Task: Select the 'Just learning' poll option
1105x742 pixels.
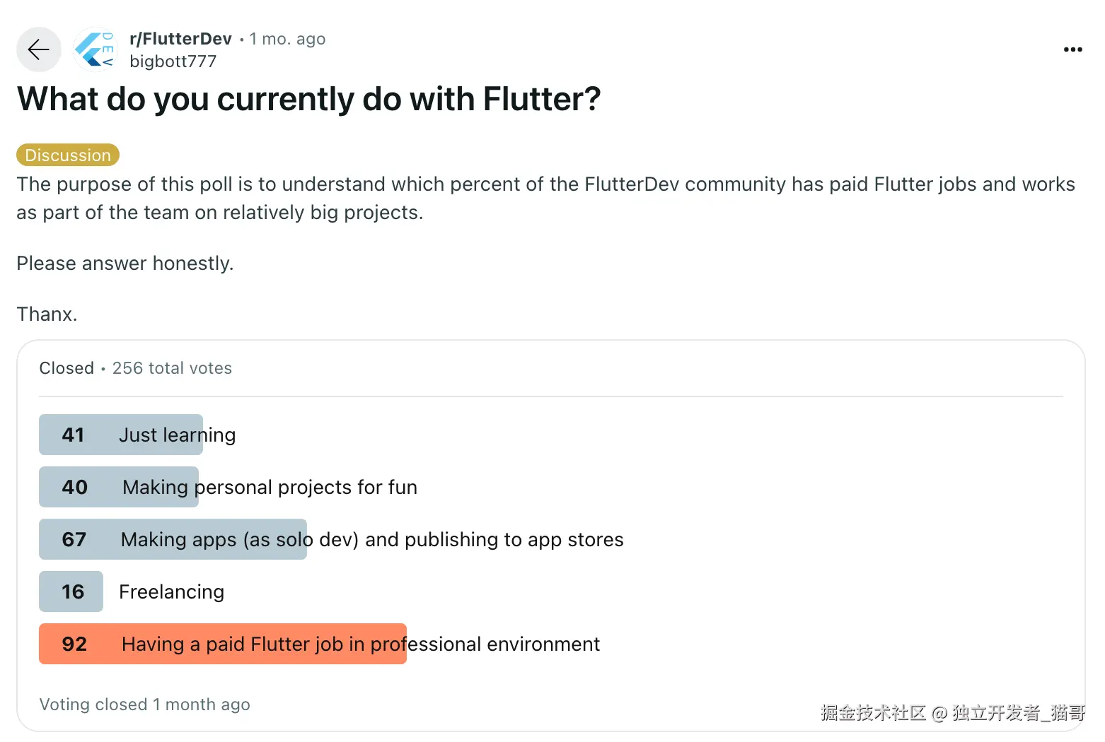Action: click(177, 435)
